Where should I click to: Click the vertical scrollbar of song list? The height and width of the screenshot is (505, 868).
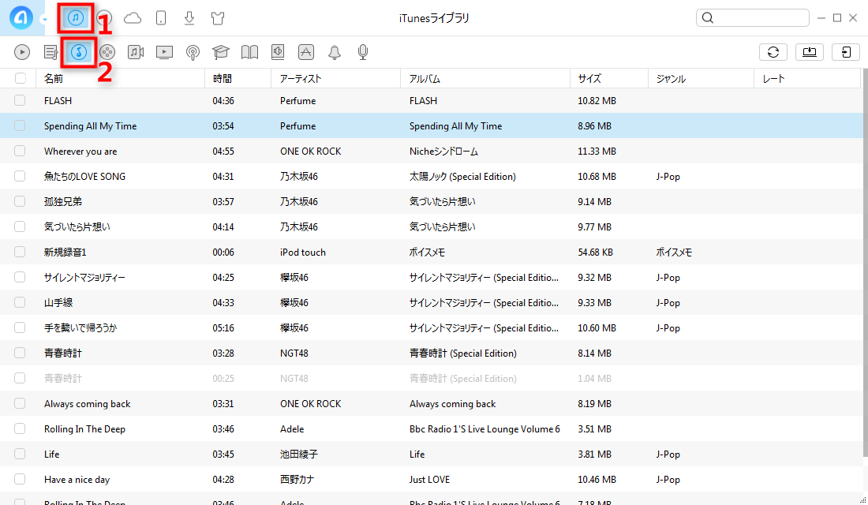(x=865, y=263)
